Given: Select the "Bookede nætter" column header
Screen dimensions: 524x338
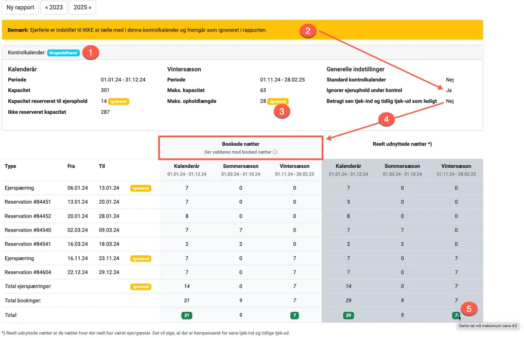Looking at the screenshot, I should (x=240, y=144).
